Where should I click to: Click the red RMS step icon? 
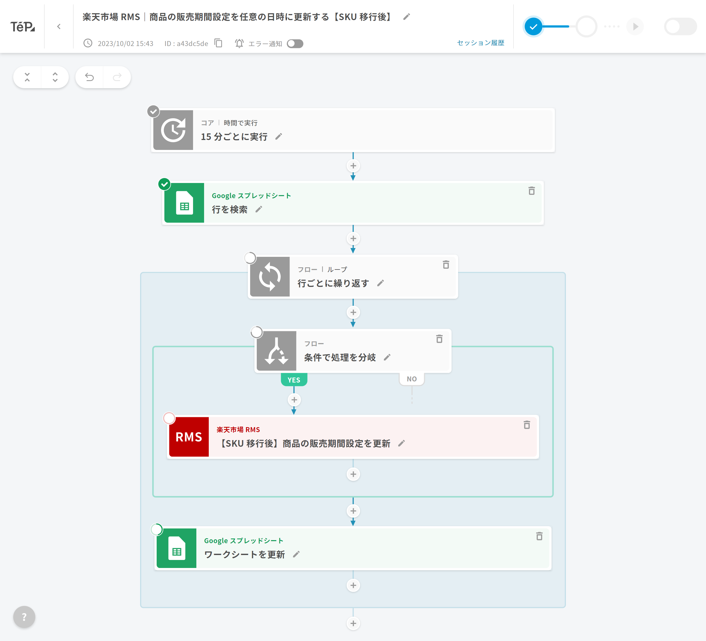point(189,437)
